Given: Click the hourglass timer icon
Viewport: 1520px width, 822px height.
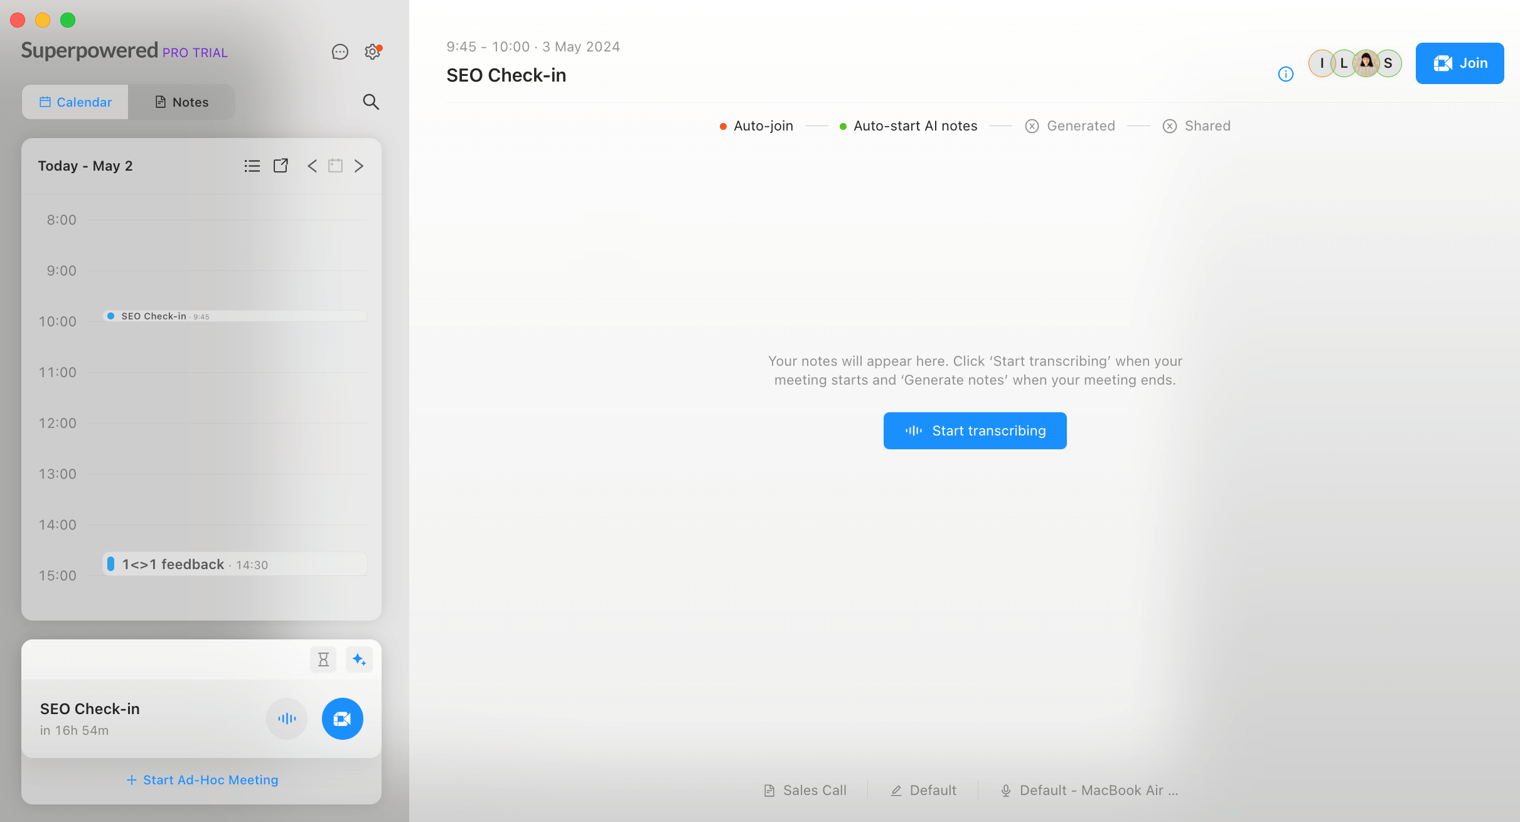Looking at the screenshot, I should [323, 659].
